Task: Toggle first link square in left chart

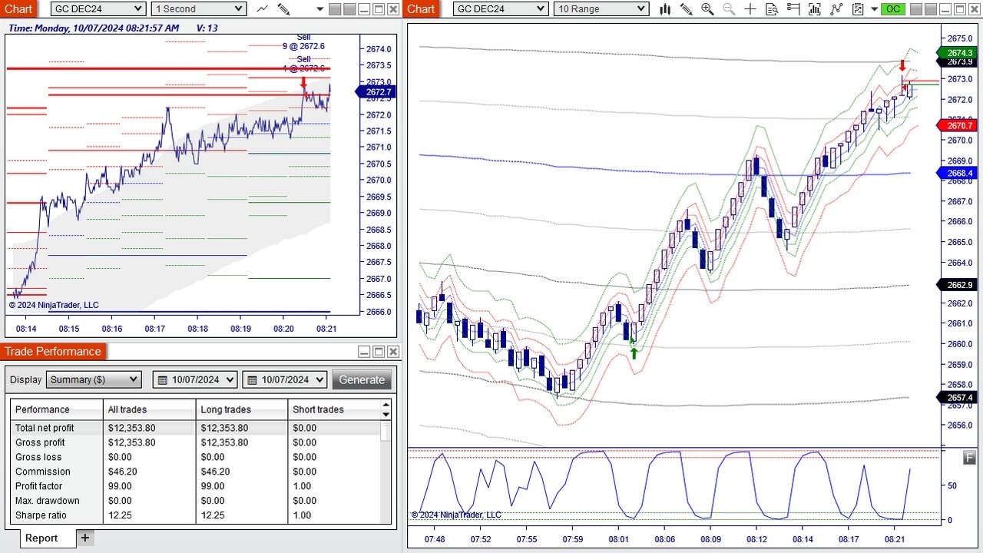Action: pyautogui.click(x=335, y=9)
